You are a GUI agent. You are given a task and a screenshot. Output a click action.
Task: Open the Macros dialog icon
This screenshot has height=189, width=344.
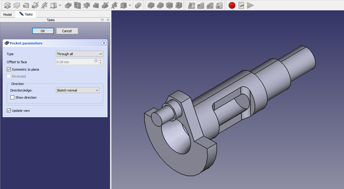pyautogui.click(x=241, y=5)
